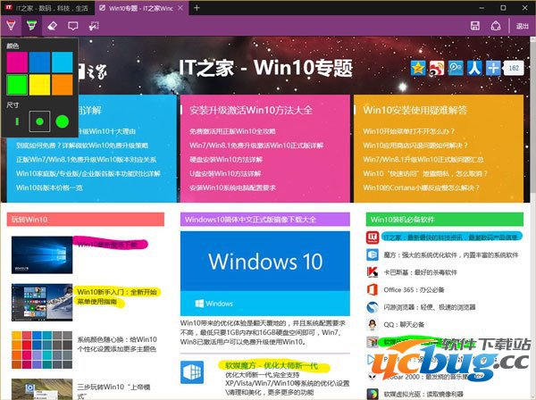536x400 pixels.
Task: Exit Web Note mode via 退出
Action: 522,26
